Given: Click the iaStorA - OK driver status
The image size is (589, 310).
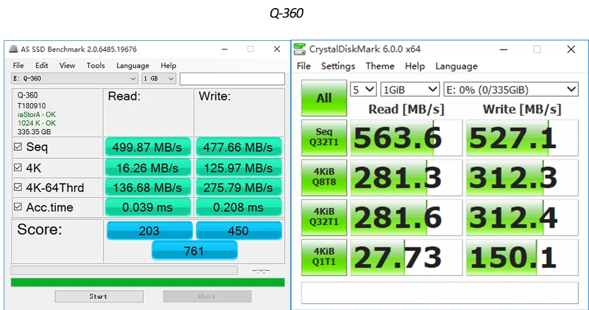Looking at the screenshot, I should pos(37,115).
